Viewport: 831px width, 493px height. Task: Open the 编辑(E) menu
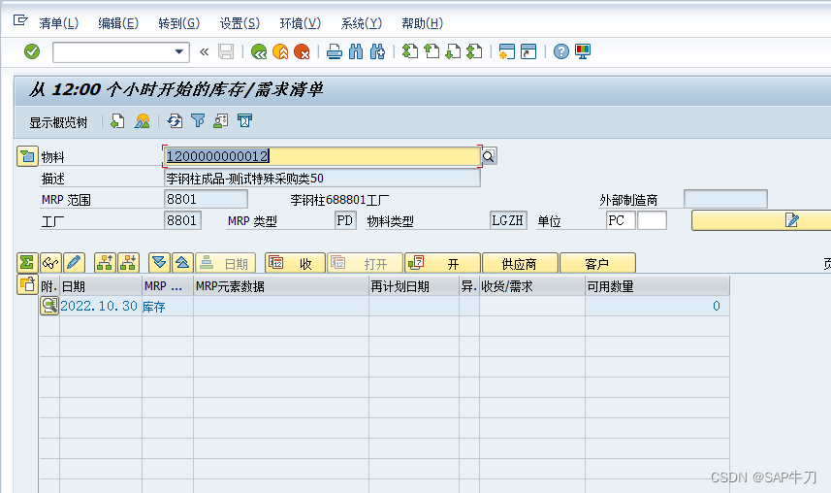click(118, 23)
